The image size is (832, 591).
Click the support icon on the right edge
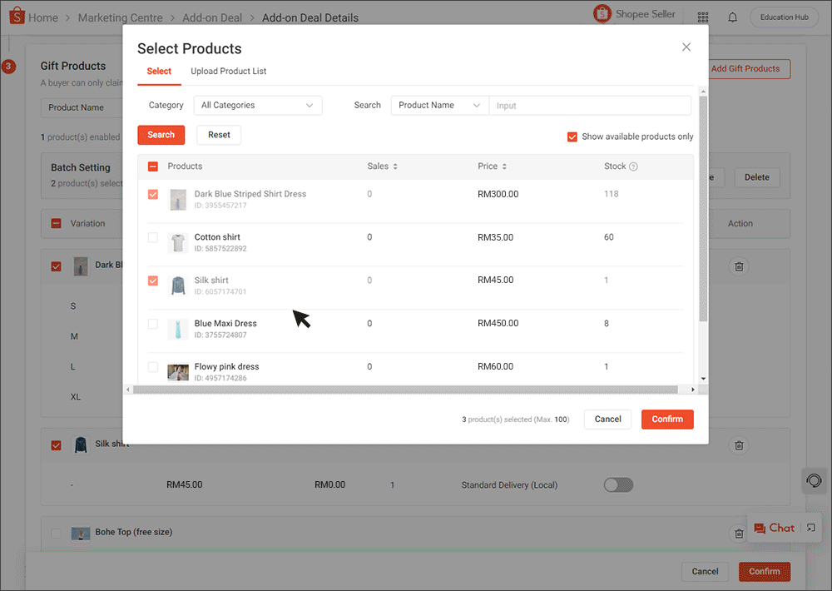pos(815,481)
